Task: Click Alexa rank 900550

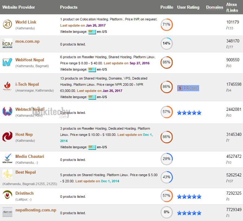Action: click(233, 60)
